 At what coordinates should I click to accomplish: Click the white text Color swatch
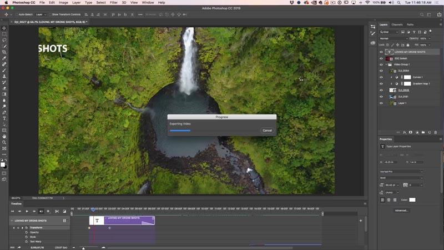[x=412, y=199]
